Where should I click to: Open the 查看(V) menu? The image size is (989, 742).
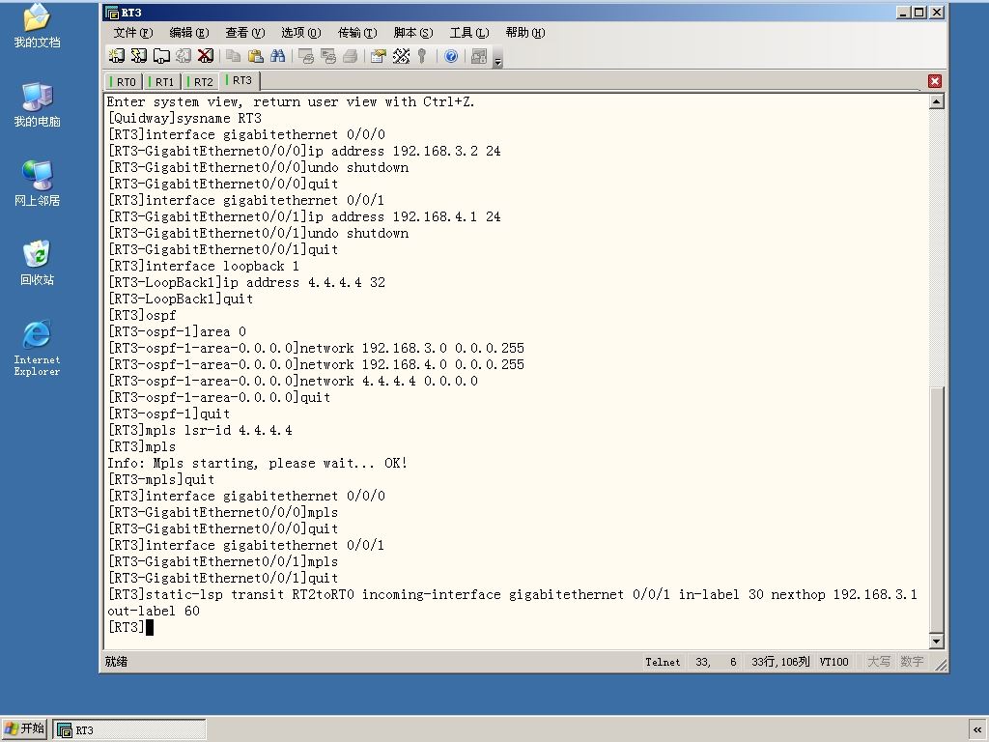coord(245,33)
